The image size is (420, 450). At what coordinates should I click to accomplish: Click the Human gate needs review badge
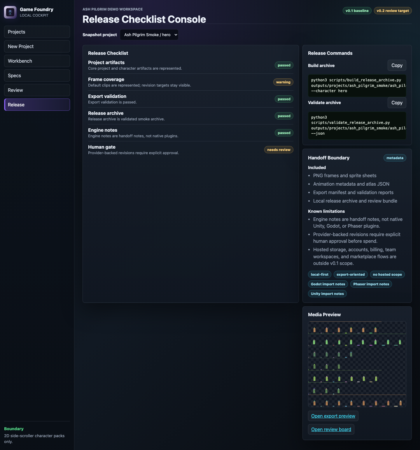pyautogui.click(x=279, y=150)
